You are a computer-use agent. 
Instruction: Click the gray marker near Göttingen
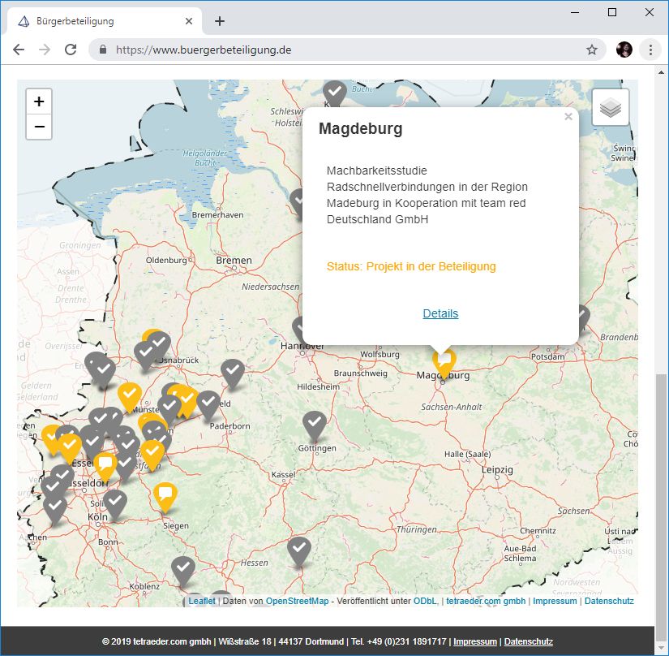(x=315, y=424)
